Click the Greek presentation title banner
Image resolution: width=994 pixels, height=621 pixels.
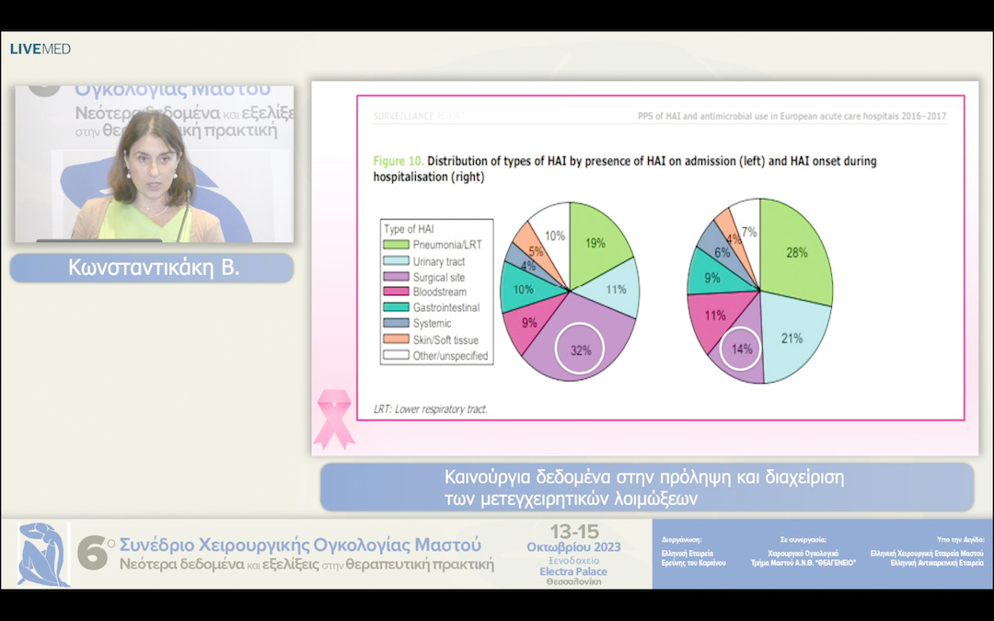click(646, 488)
